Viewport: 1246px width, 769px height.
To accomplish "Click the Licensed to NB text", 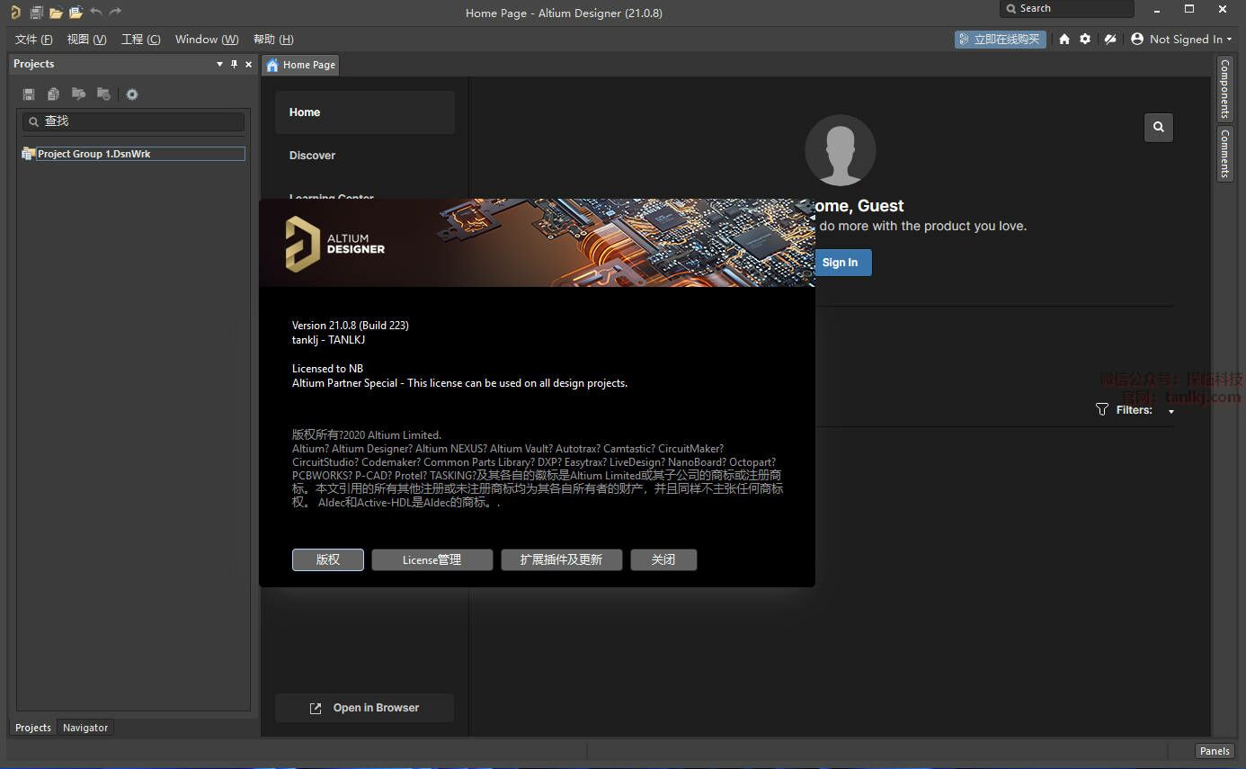I will pos(328,369).
